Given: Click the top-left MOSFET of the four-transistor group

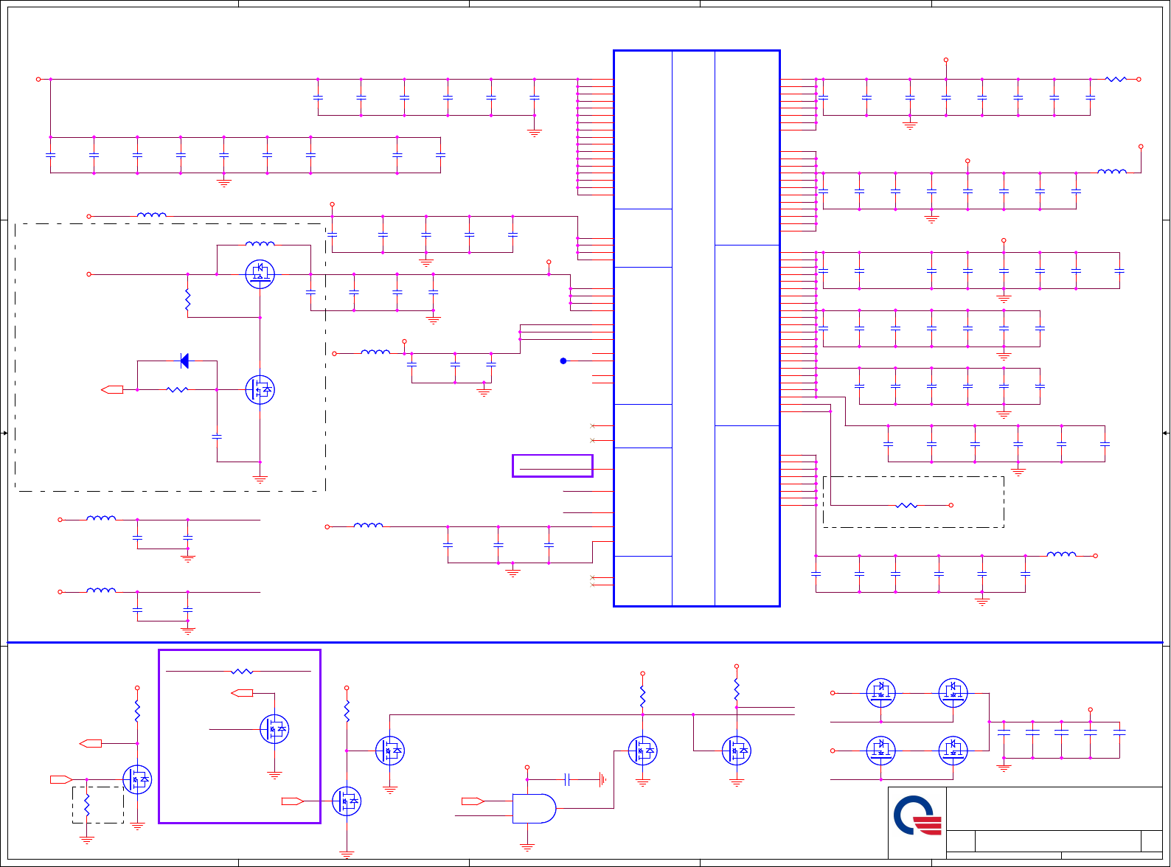Looking at the screenshot, I should [880, 692].
